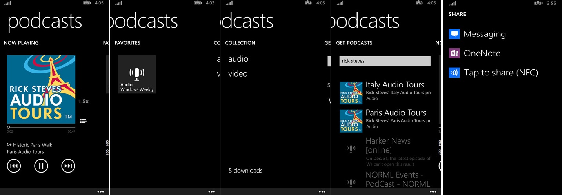Open the audio collection
Image resolution: width=565 pixels, height=195 pixels.
pos(238,59)
